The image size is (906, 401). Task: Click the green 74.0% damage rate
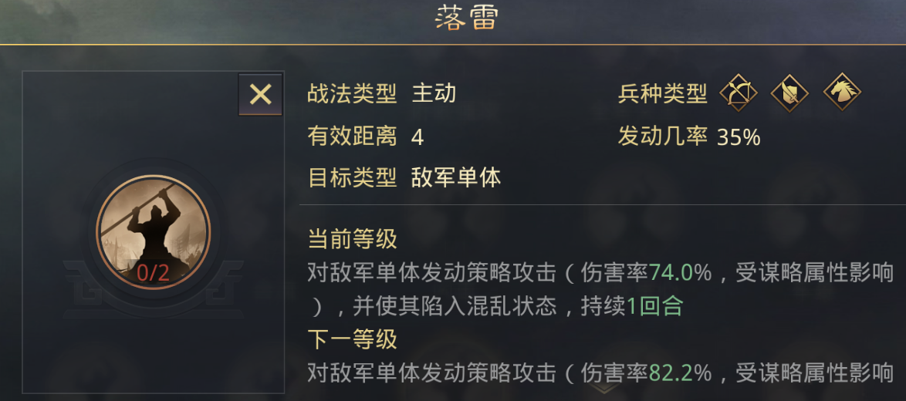pyautogui.click(x=680, y=273)
